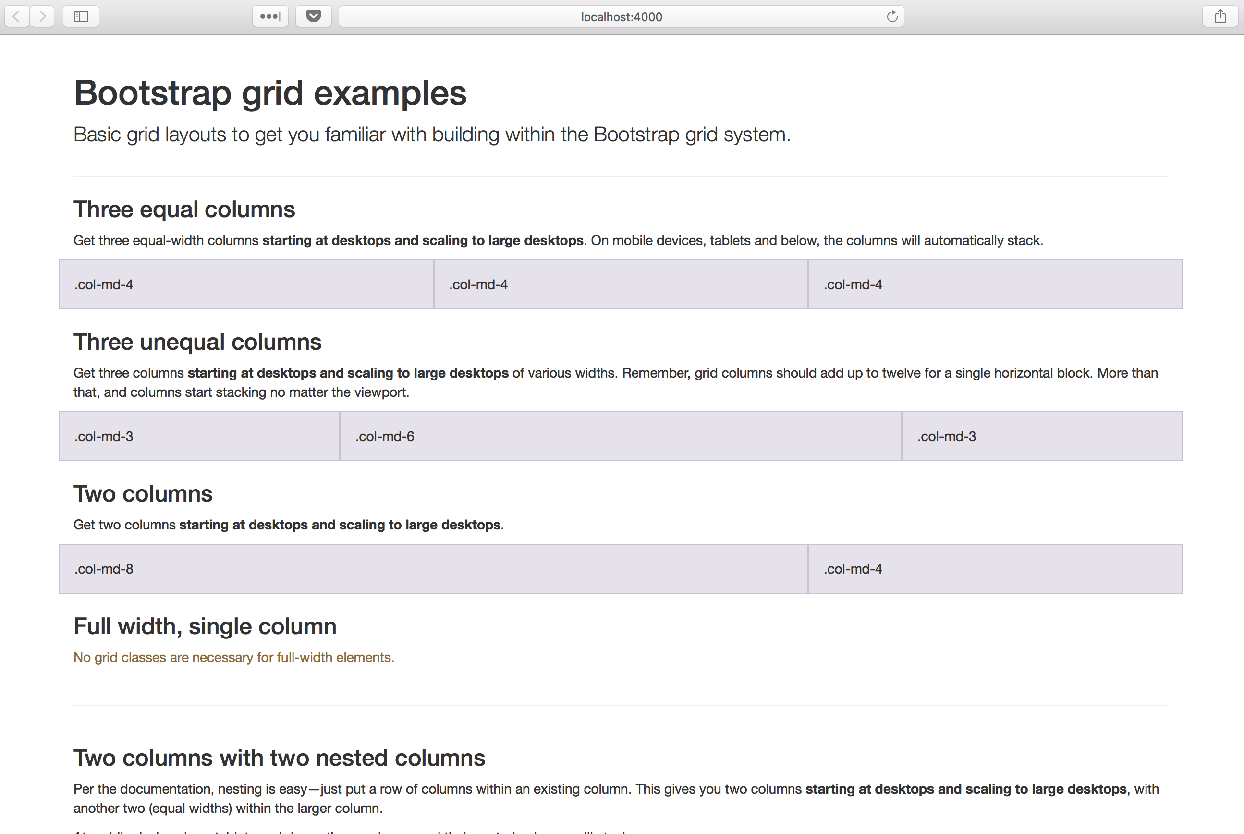Click the right .col-md-3 cell
The width and height of the screenshot is (1244, 834).
[x=1042, y=436]
